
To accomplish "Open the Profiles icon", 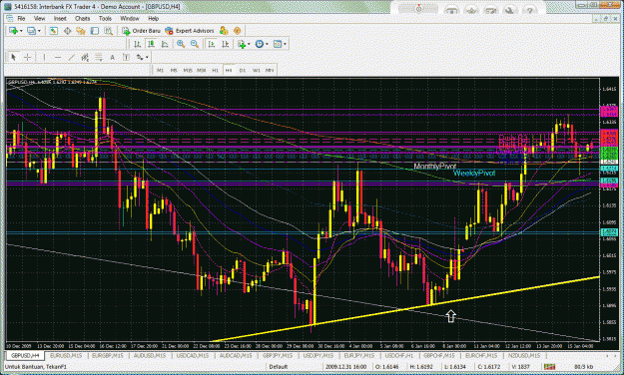I will tap(31, 31).
